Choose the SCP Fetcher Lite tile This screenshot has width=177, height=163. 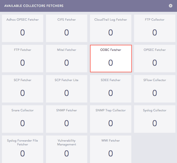pyautogui.click(x=67, y=89)
